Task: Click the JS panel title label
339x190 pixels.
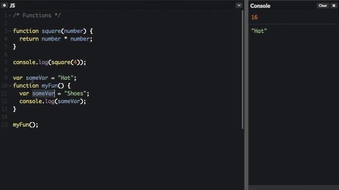Action: (12, 6)
